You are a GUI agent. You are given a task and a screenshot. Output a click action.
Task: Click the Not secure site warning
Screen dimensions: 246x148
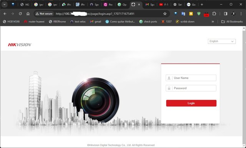click(x=44, y=14)
